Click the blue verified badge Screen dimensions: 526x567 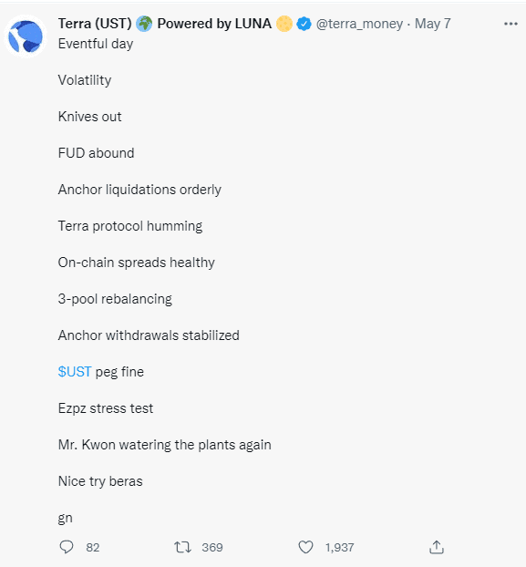pos(304,24)
